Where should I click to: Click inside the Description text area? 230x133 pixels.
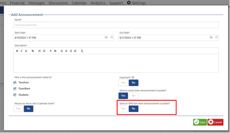pyautogui.click(x=116, y=63)
